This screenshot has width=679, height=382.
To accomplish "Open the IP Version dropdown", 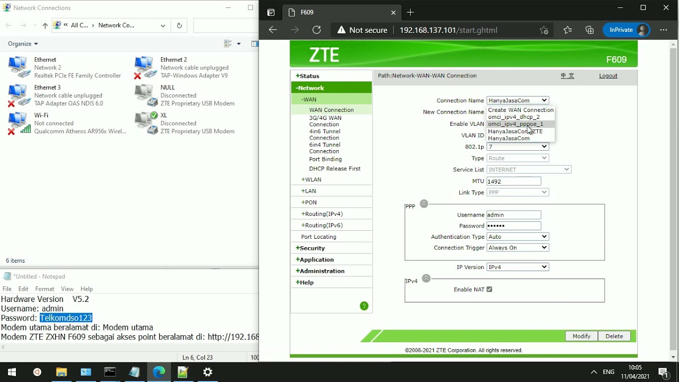I will [x=518, y=267].
